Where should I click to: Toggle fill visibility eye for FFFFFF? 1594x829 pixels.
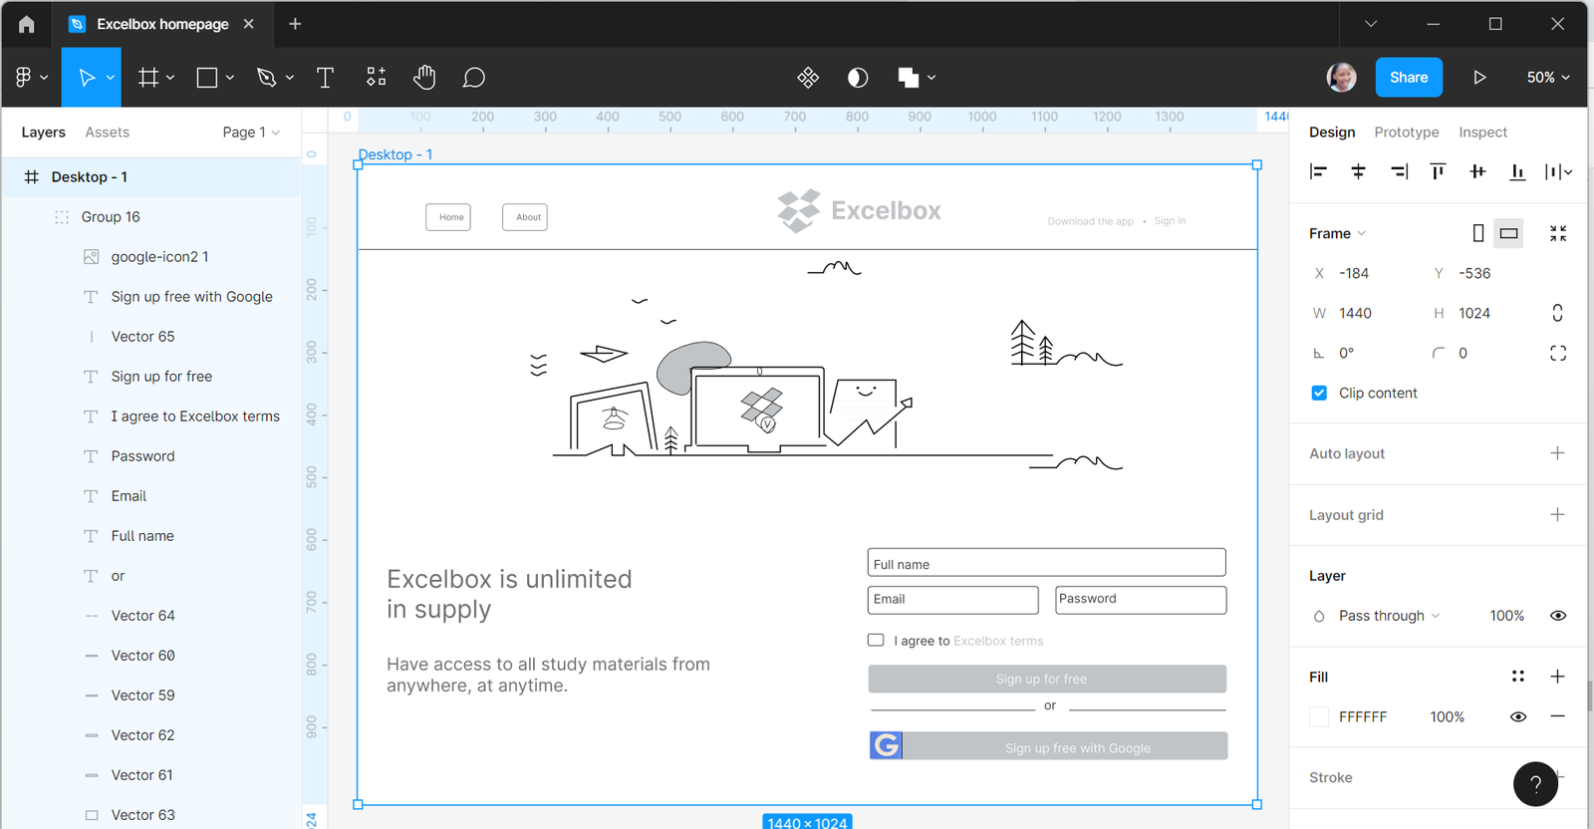pyautogui.click(x=1518, y=716)
